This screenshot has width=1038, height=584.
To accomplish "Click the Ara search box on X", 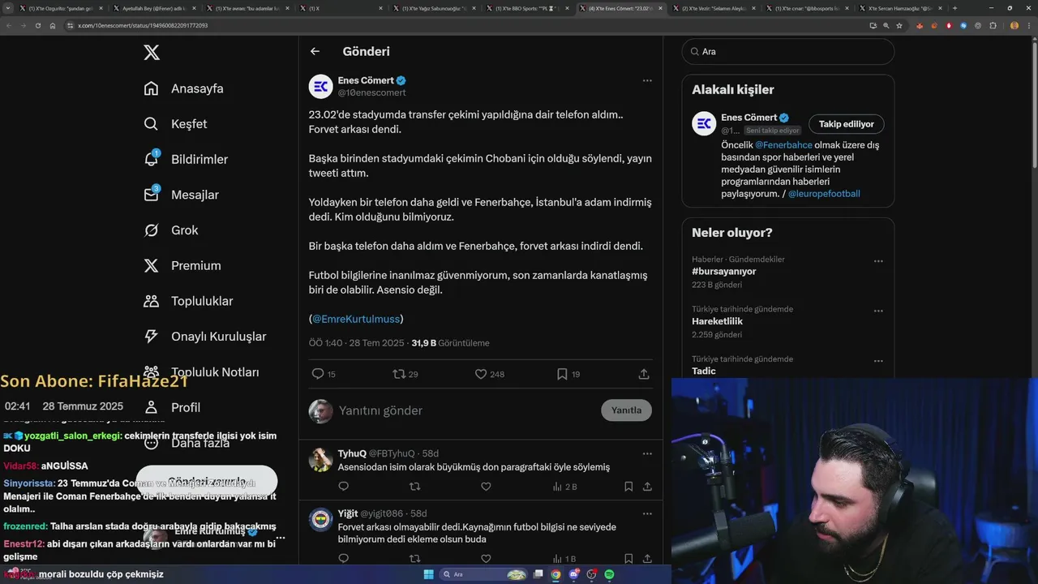I will pos(788,51).
